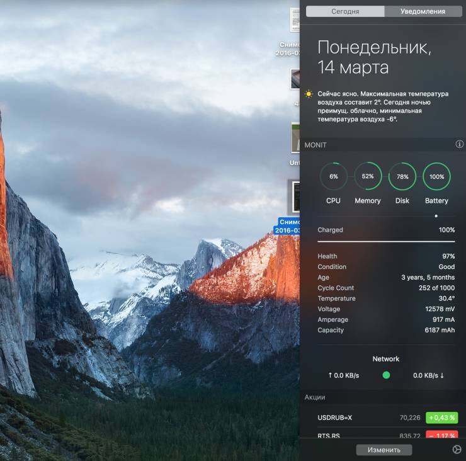
Task: Click the Акции widget header
Action: tap(383, 397)
